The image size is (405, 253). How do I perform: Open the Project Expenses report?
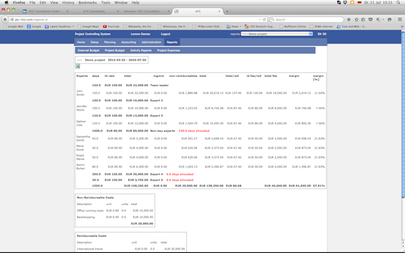[168, 51]
